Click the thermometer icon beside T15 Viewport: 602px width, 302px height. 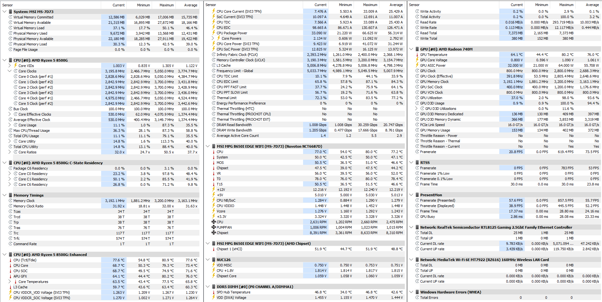pyautogui.click(x=214, y=184)
